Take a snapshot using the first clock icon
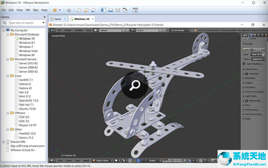The image size is (268, 168). pos(79,10)
